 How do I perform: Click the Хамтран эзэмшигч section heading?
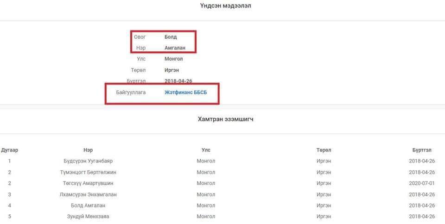(x=226, y=119)
